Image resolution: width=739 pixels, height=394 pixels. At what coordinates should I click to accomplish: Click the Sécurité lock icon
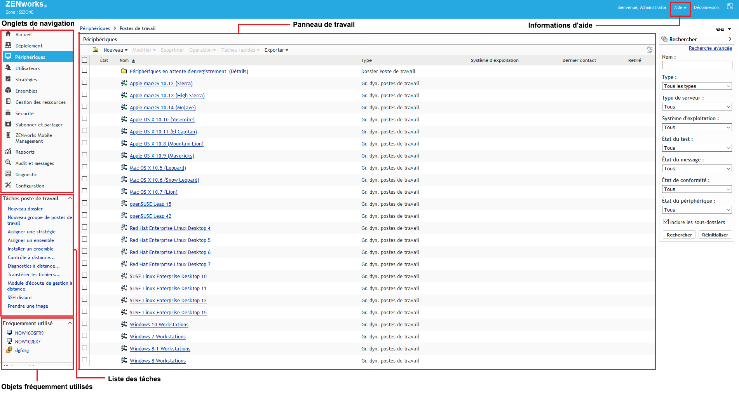(x=8, y=113)
